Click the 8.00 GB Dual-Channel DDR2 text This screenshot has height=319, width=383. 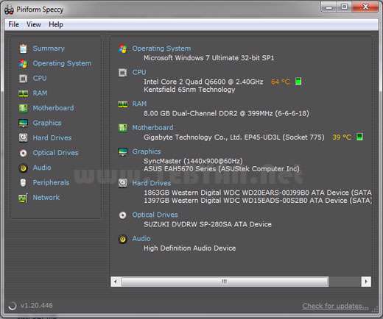click(x=226, y=113)
